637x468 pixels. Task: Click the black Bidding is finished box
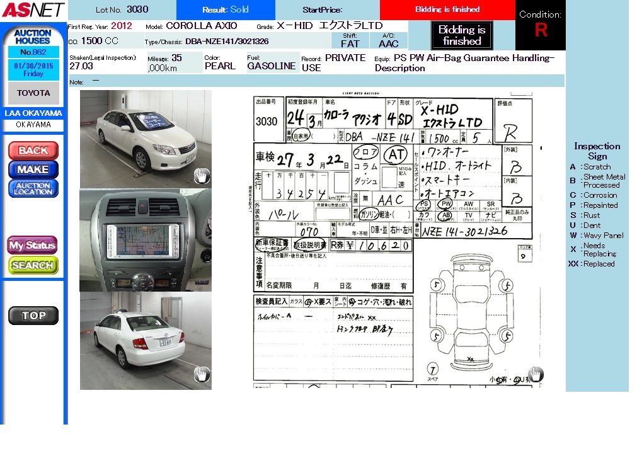coord(462,35)
